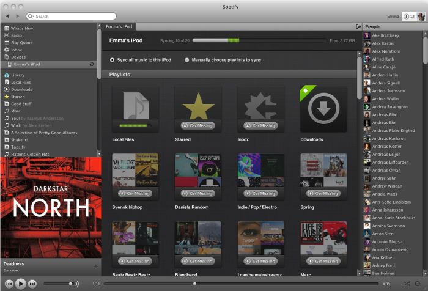
Task: Skip to the next track
Action: point(32,284)
